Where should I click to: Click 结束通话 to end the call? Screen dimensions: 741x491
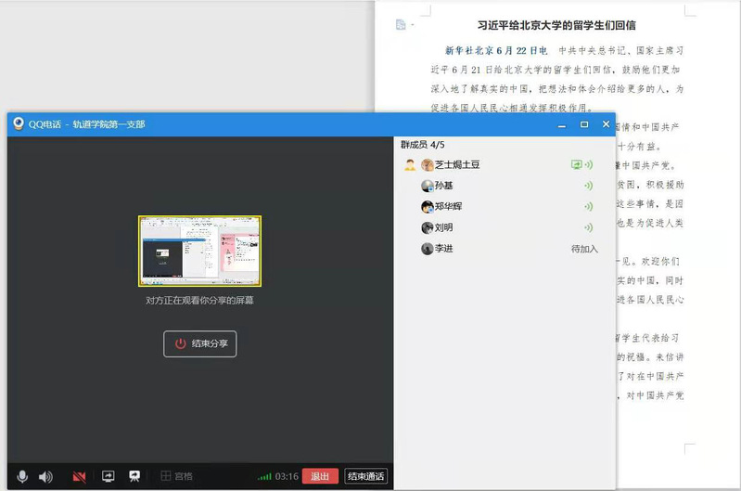tap(365, 476)
